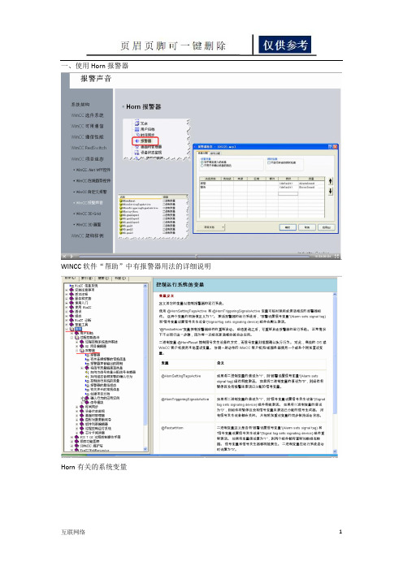Open the 搜索 tab in the help window
Image resolution: width=403 pixels, height=570 pixels.
point(103,278)
